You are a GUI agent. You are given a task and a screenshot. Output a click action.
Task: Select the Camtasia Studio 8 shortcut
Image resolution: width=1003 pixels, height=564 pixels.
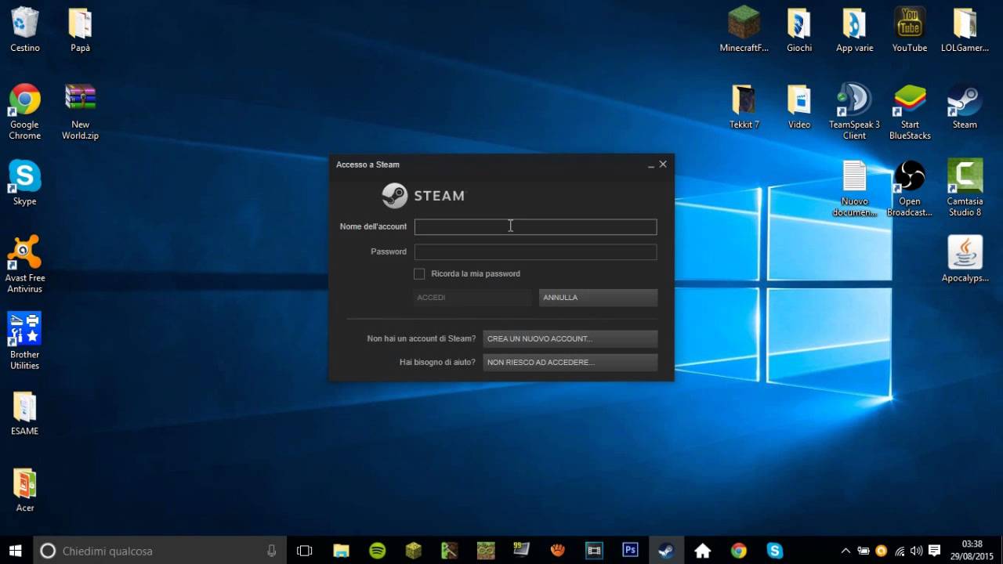point(965,189)
